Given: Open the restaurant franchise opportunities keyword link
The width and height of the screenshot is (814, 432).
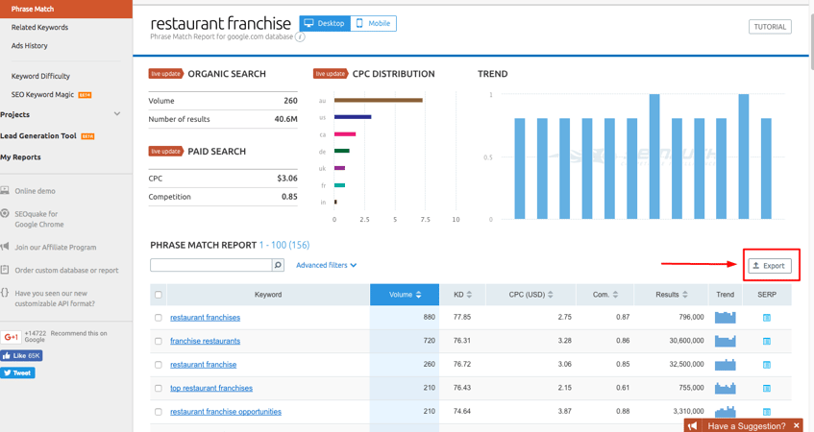Looking at the screenshot, I should click(226, 412).
